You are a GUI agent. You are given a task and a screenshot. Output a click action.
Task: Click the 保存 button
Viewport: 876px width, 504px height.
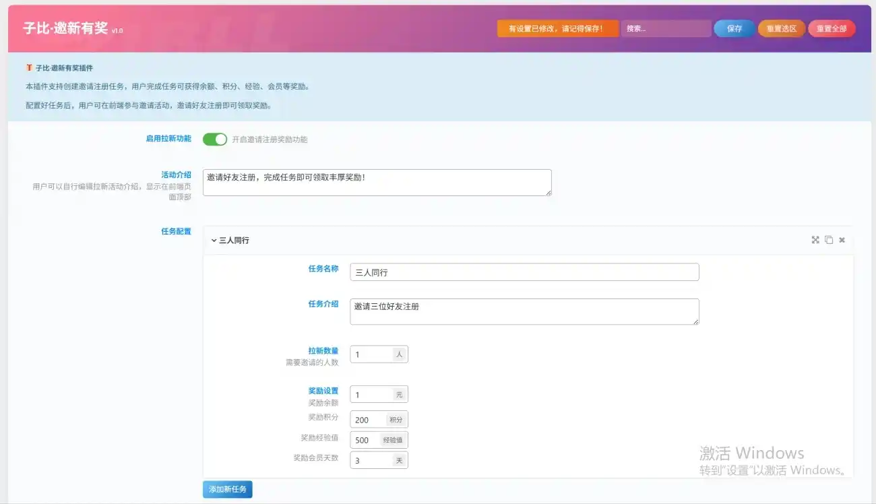[x=734, y=28]
